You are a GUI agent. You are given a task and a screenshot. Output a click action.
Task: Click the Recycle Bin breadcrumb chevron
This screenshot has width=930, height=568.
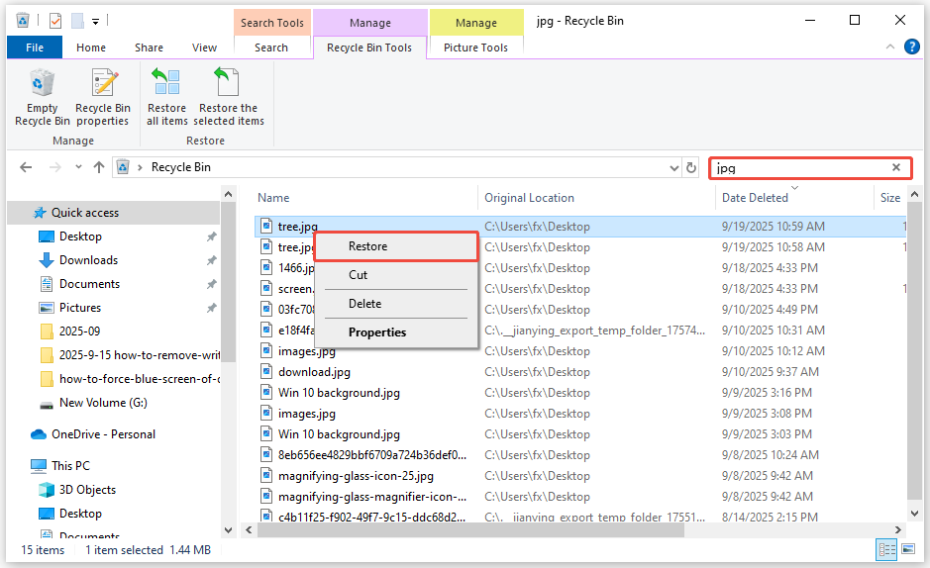140,167
